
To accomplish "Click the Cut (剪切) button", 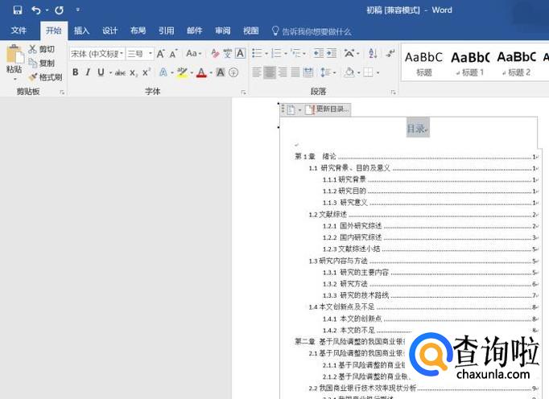I will point(42,50).
